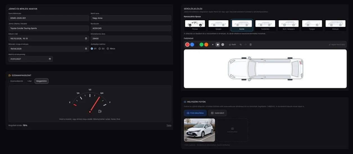Switch to the Gyorsválasztó fuel tab
The width and height of the screenshot is (353, 154).
(x=17, y=81)
